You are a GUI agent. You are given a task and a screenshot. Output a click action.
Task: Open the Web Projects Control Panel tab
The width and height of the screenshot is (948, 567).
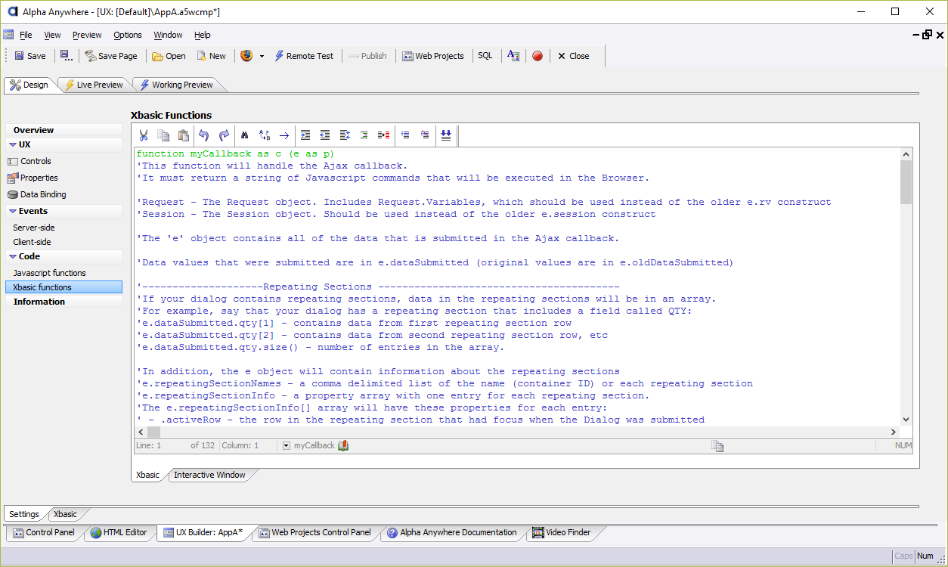[x=315, y=532]
